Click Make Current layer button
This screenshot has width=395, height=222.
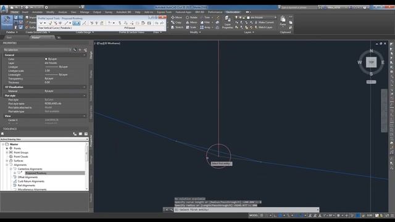pyautogui.click(x=264, y=22)
